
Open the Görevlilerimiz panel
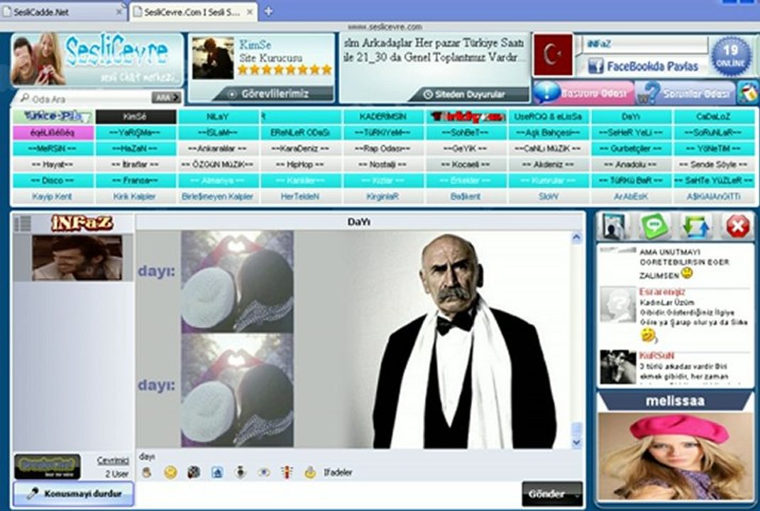(275, 94)
